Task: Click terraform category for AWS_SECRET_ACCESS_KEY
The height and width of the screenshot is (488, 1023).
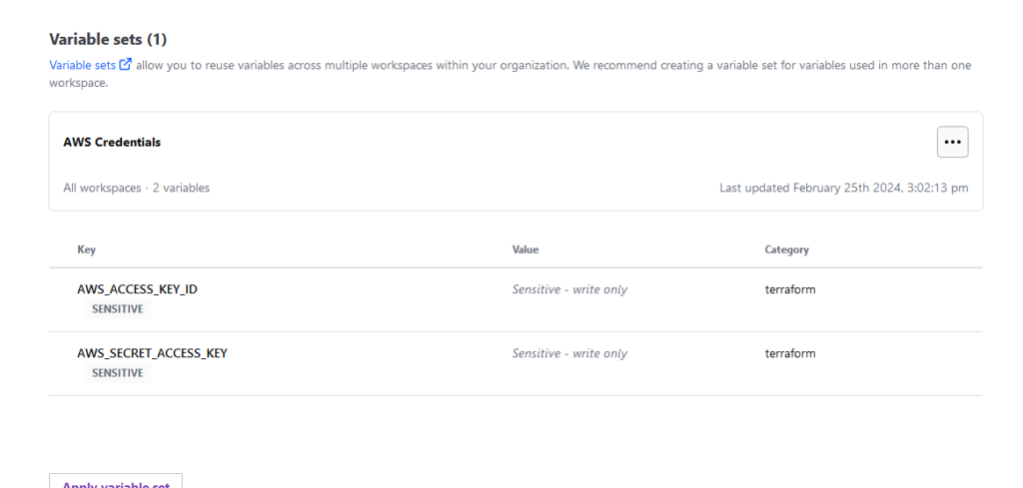Action: tap(790, 353)
